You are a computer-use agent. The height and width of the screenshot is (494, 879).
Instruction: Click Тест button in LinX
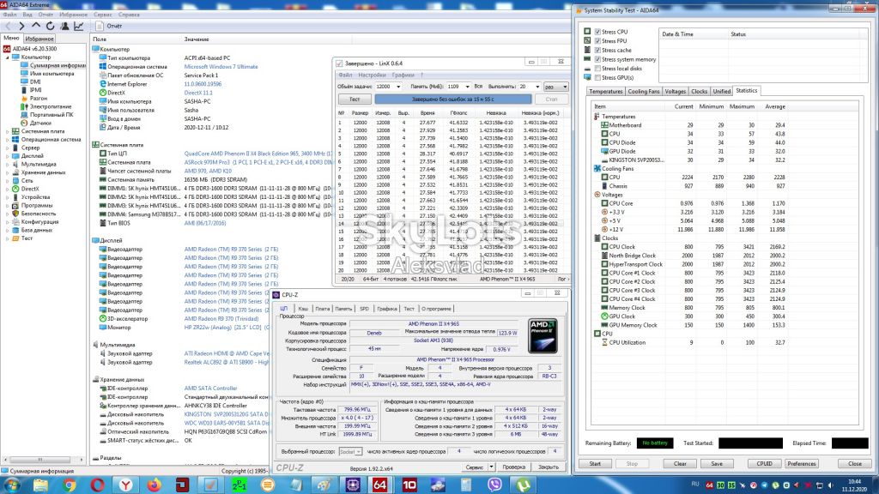(355, 99)
